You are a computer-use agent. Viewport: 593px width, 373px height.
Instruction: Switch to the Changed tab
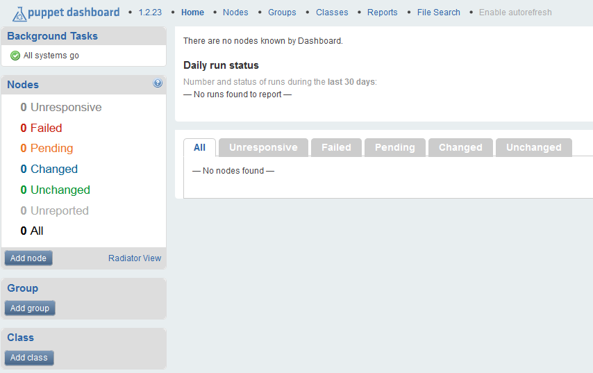(460, 147)
